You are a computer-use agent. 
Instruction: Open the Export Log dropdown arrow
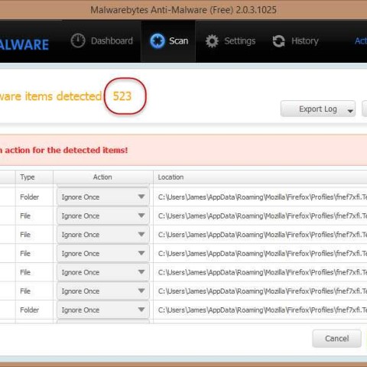pos(350,111)
